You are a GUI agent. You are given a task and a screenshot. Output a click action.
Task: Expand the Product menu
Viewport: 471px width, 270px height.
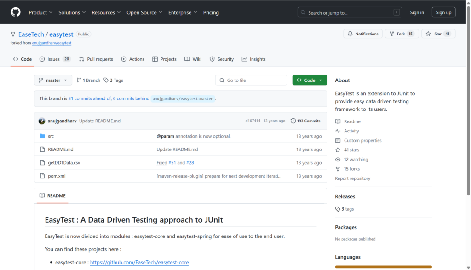pos(40,12)
